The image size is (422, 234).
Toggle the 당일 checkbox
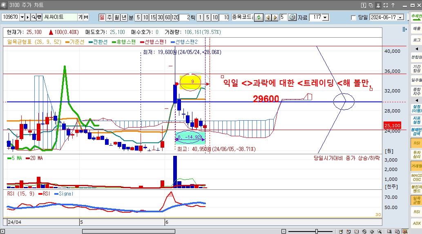pos(354,18)
